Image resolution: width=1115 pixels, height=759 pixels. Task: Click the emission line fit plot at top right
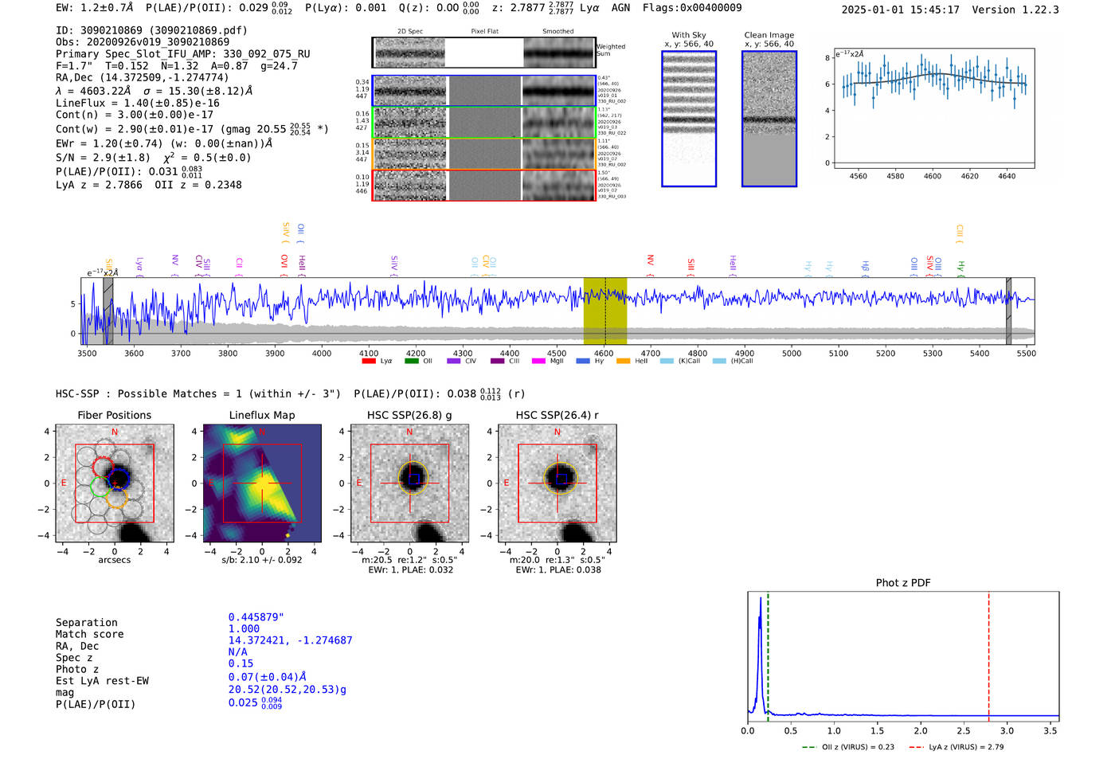click(933, 108)
